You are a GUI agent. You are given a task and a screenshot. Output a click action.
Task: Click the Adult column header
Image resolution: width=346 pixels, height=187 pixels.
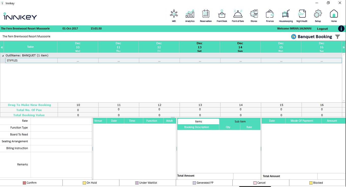coord(169,121)
